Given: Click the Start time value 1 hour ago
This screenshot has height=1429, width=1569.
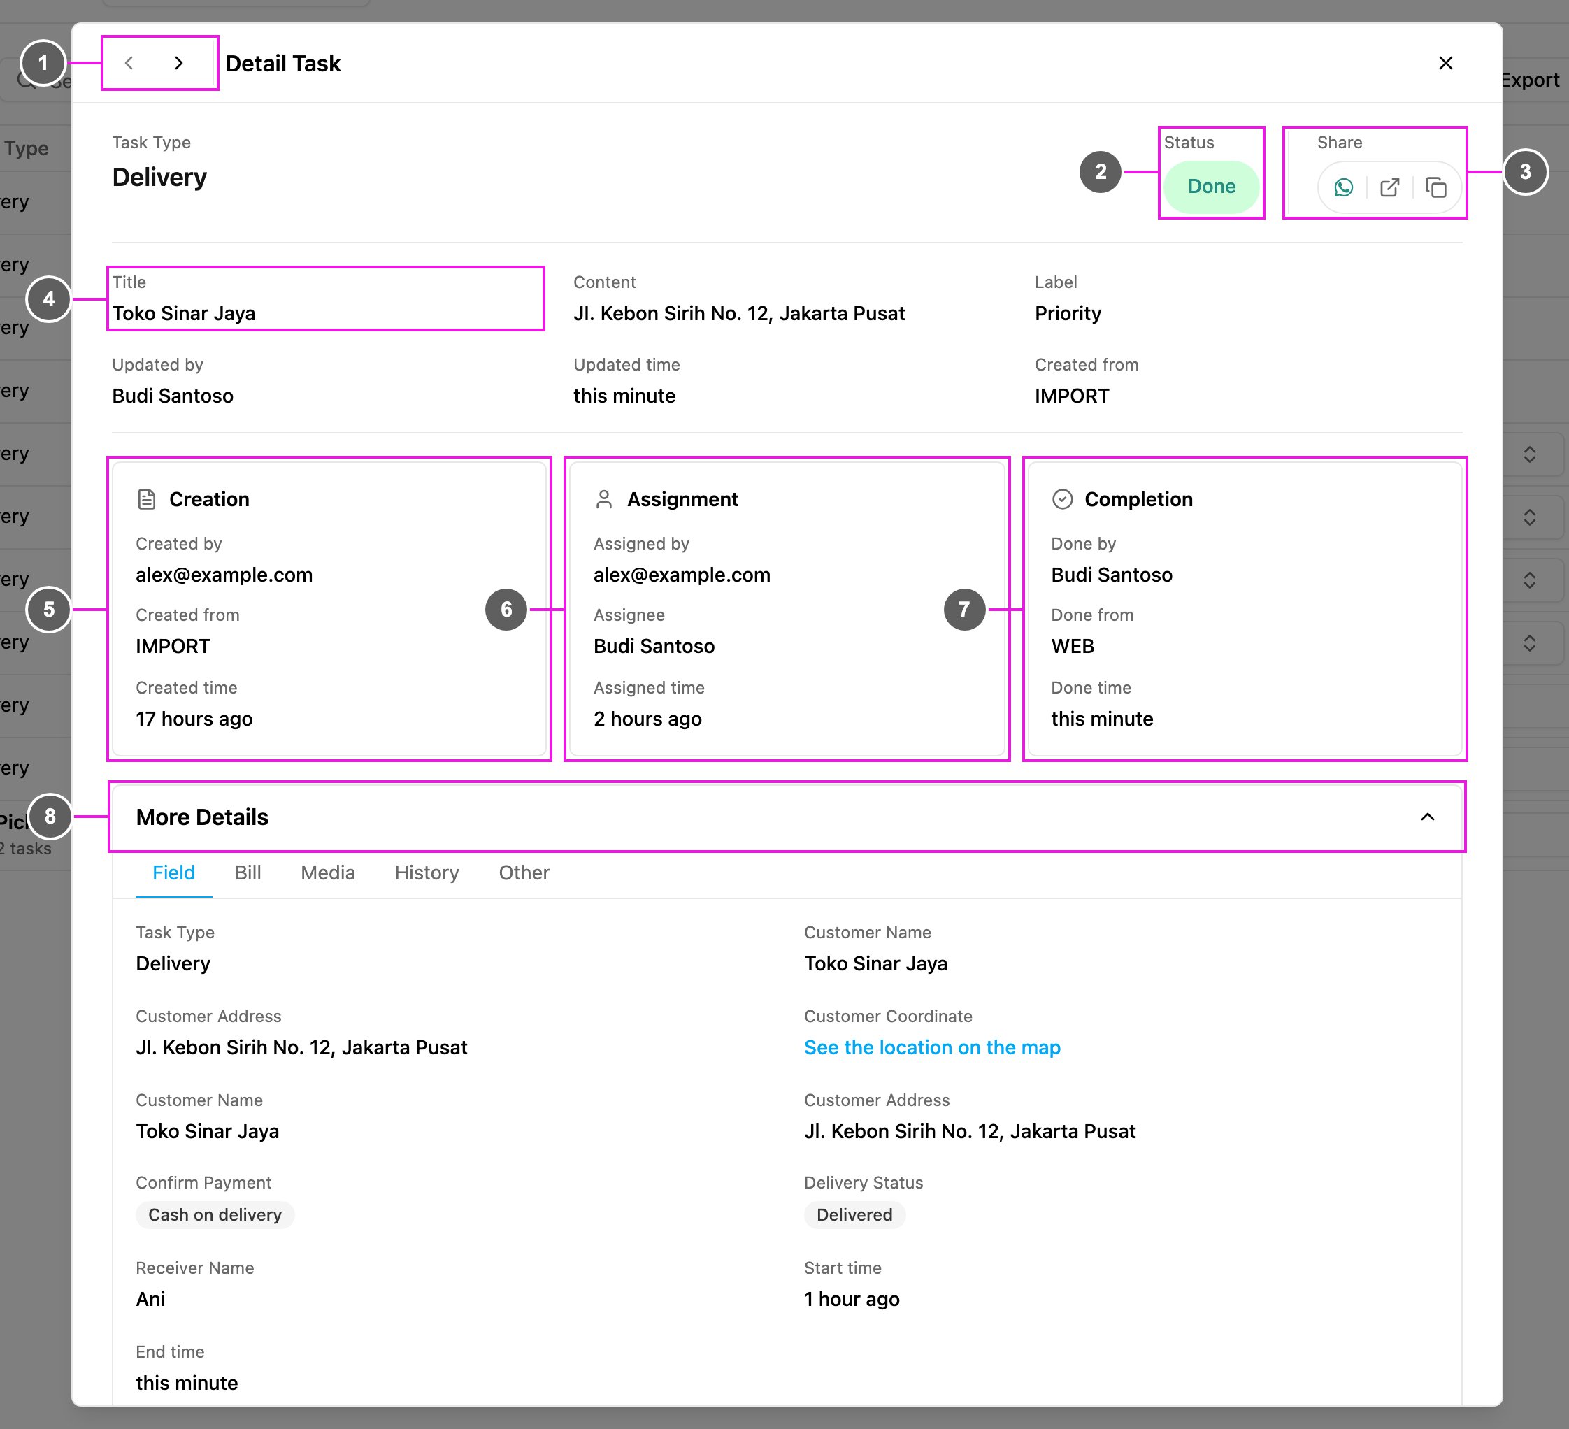Looking at the screenshot, I should [x=852, y=1299].
